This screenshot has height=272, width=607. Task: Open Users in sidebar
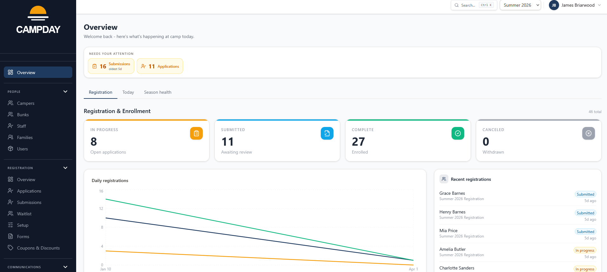point(38,149)
